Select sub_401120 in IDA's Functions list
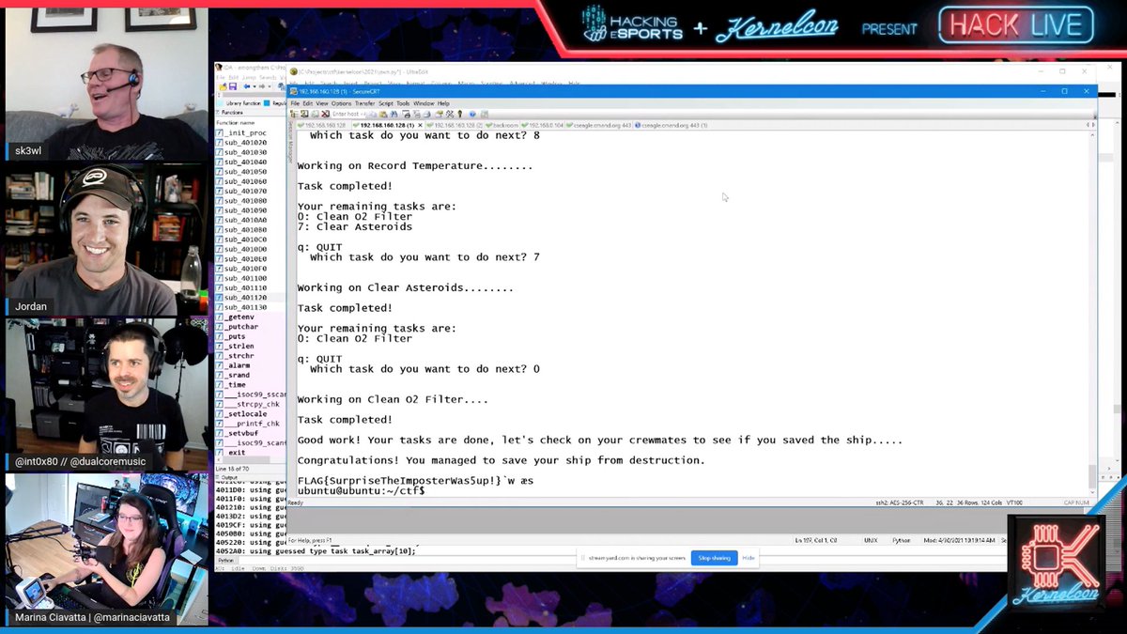The width and height of the screenshot is (1127, 634). [249, 299]
